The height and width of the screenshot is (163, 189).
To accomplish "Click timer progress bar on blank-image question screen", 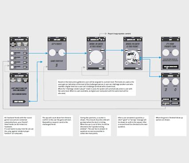I will click(95, 68).
